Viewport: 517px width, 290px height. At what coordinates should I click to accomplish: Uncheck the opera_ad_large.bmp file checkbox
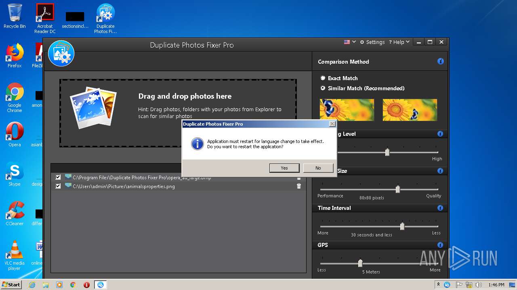(x=58, y=177)
